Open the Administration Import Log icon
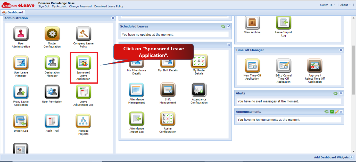Screen dimensions: 356x162 (x=21, y=121)
